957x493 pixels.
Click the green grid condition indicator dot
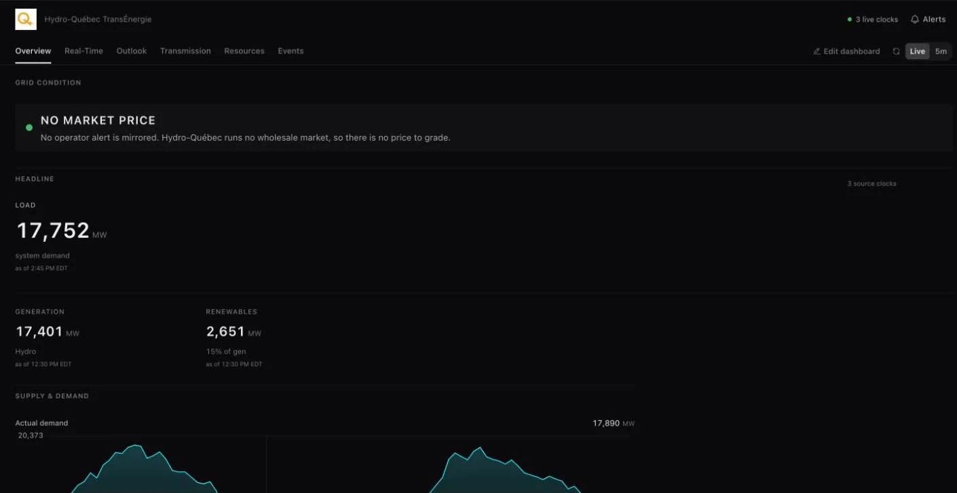tap(29, 128)
